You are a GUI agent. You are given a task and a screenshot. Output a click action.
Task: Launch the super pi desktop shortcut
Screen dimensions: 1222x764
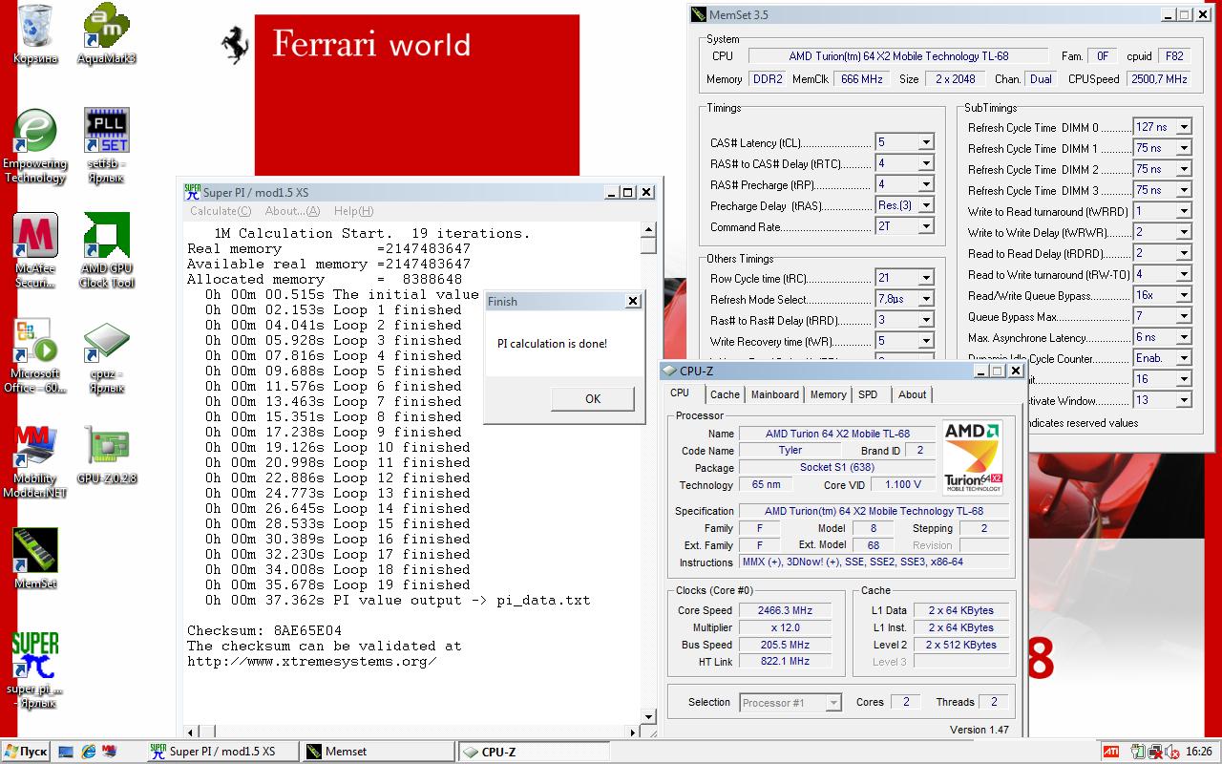coord(35,670)
